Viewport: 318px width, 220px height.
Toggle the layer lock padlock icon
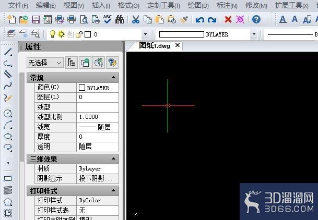[x=79, y=34]
